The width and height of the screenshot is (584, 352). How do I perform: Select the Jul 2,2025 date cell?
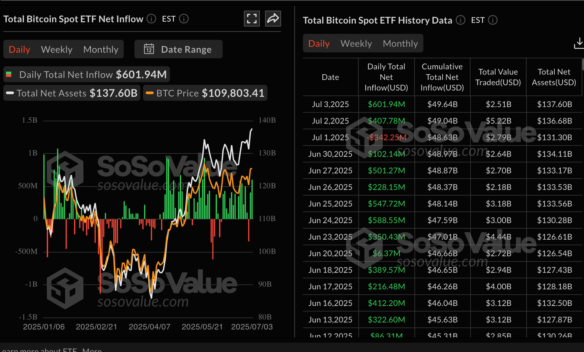pos(330,121)
